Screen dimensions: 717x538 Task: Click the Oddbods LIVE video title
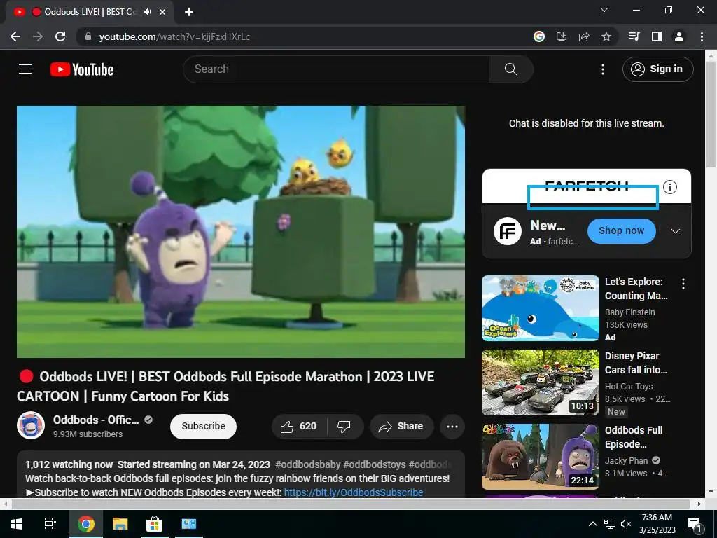click(226, 386)
